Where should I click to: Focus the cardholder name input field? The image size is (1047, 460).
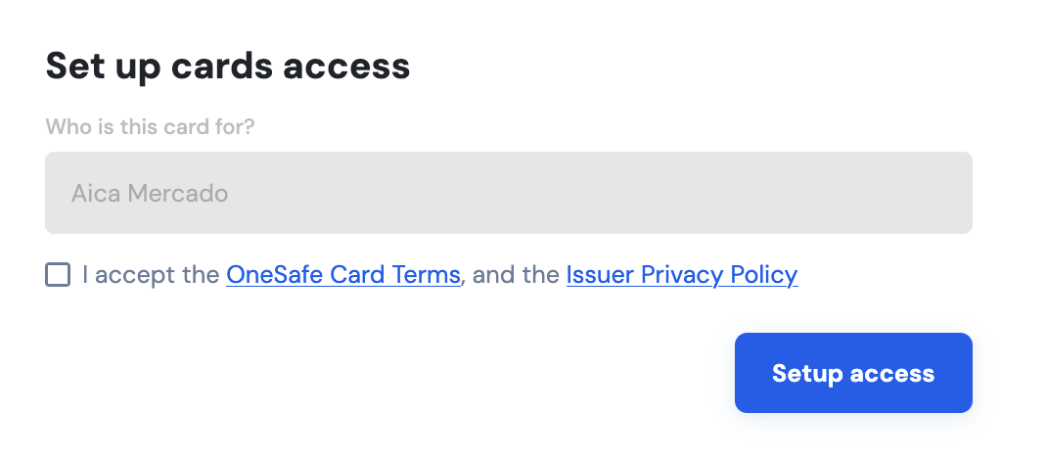pos(509,193)
